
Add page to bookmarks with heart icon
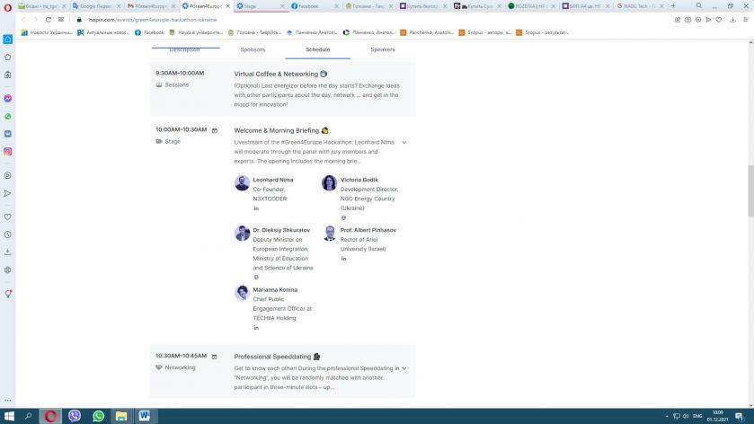[x=719, y=20]
